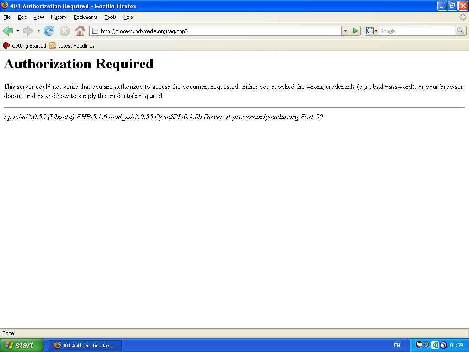Select the Firefox taskbar window button

pyautogui.click(x=85, y=345)
